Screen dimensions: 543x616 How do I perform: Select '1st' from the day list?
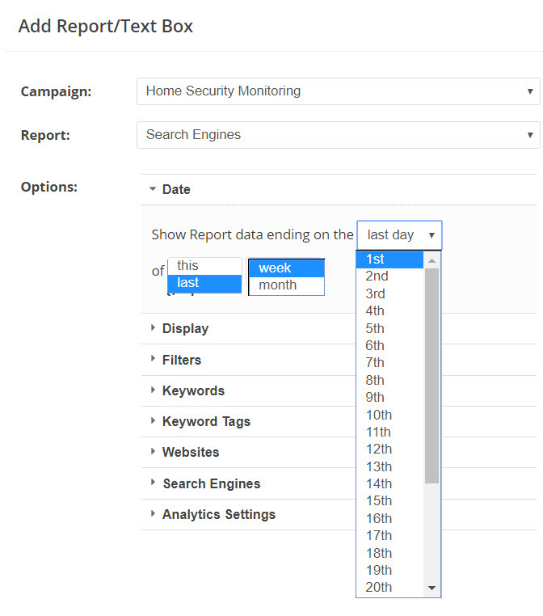tap(389, 259)
